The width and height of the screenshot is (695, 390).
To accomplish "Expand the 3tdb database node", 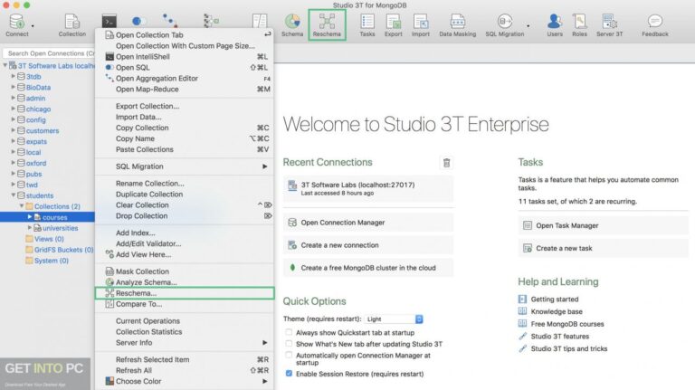I will point(14,76).
